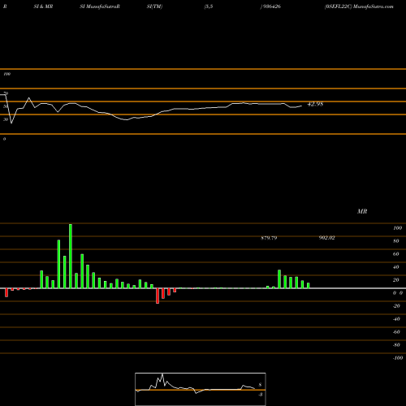Click the -60 label on MR axis
Viewport: 406px width, 406px height.
click(396, 332)
